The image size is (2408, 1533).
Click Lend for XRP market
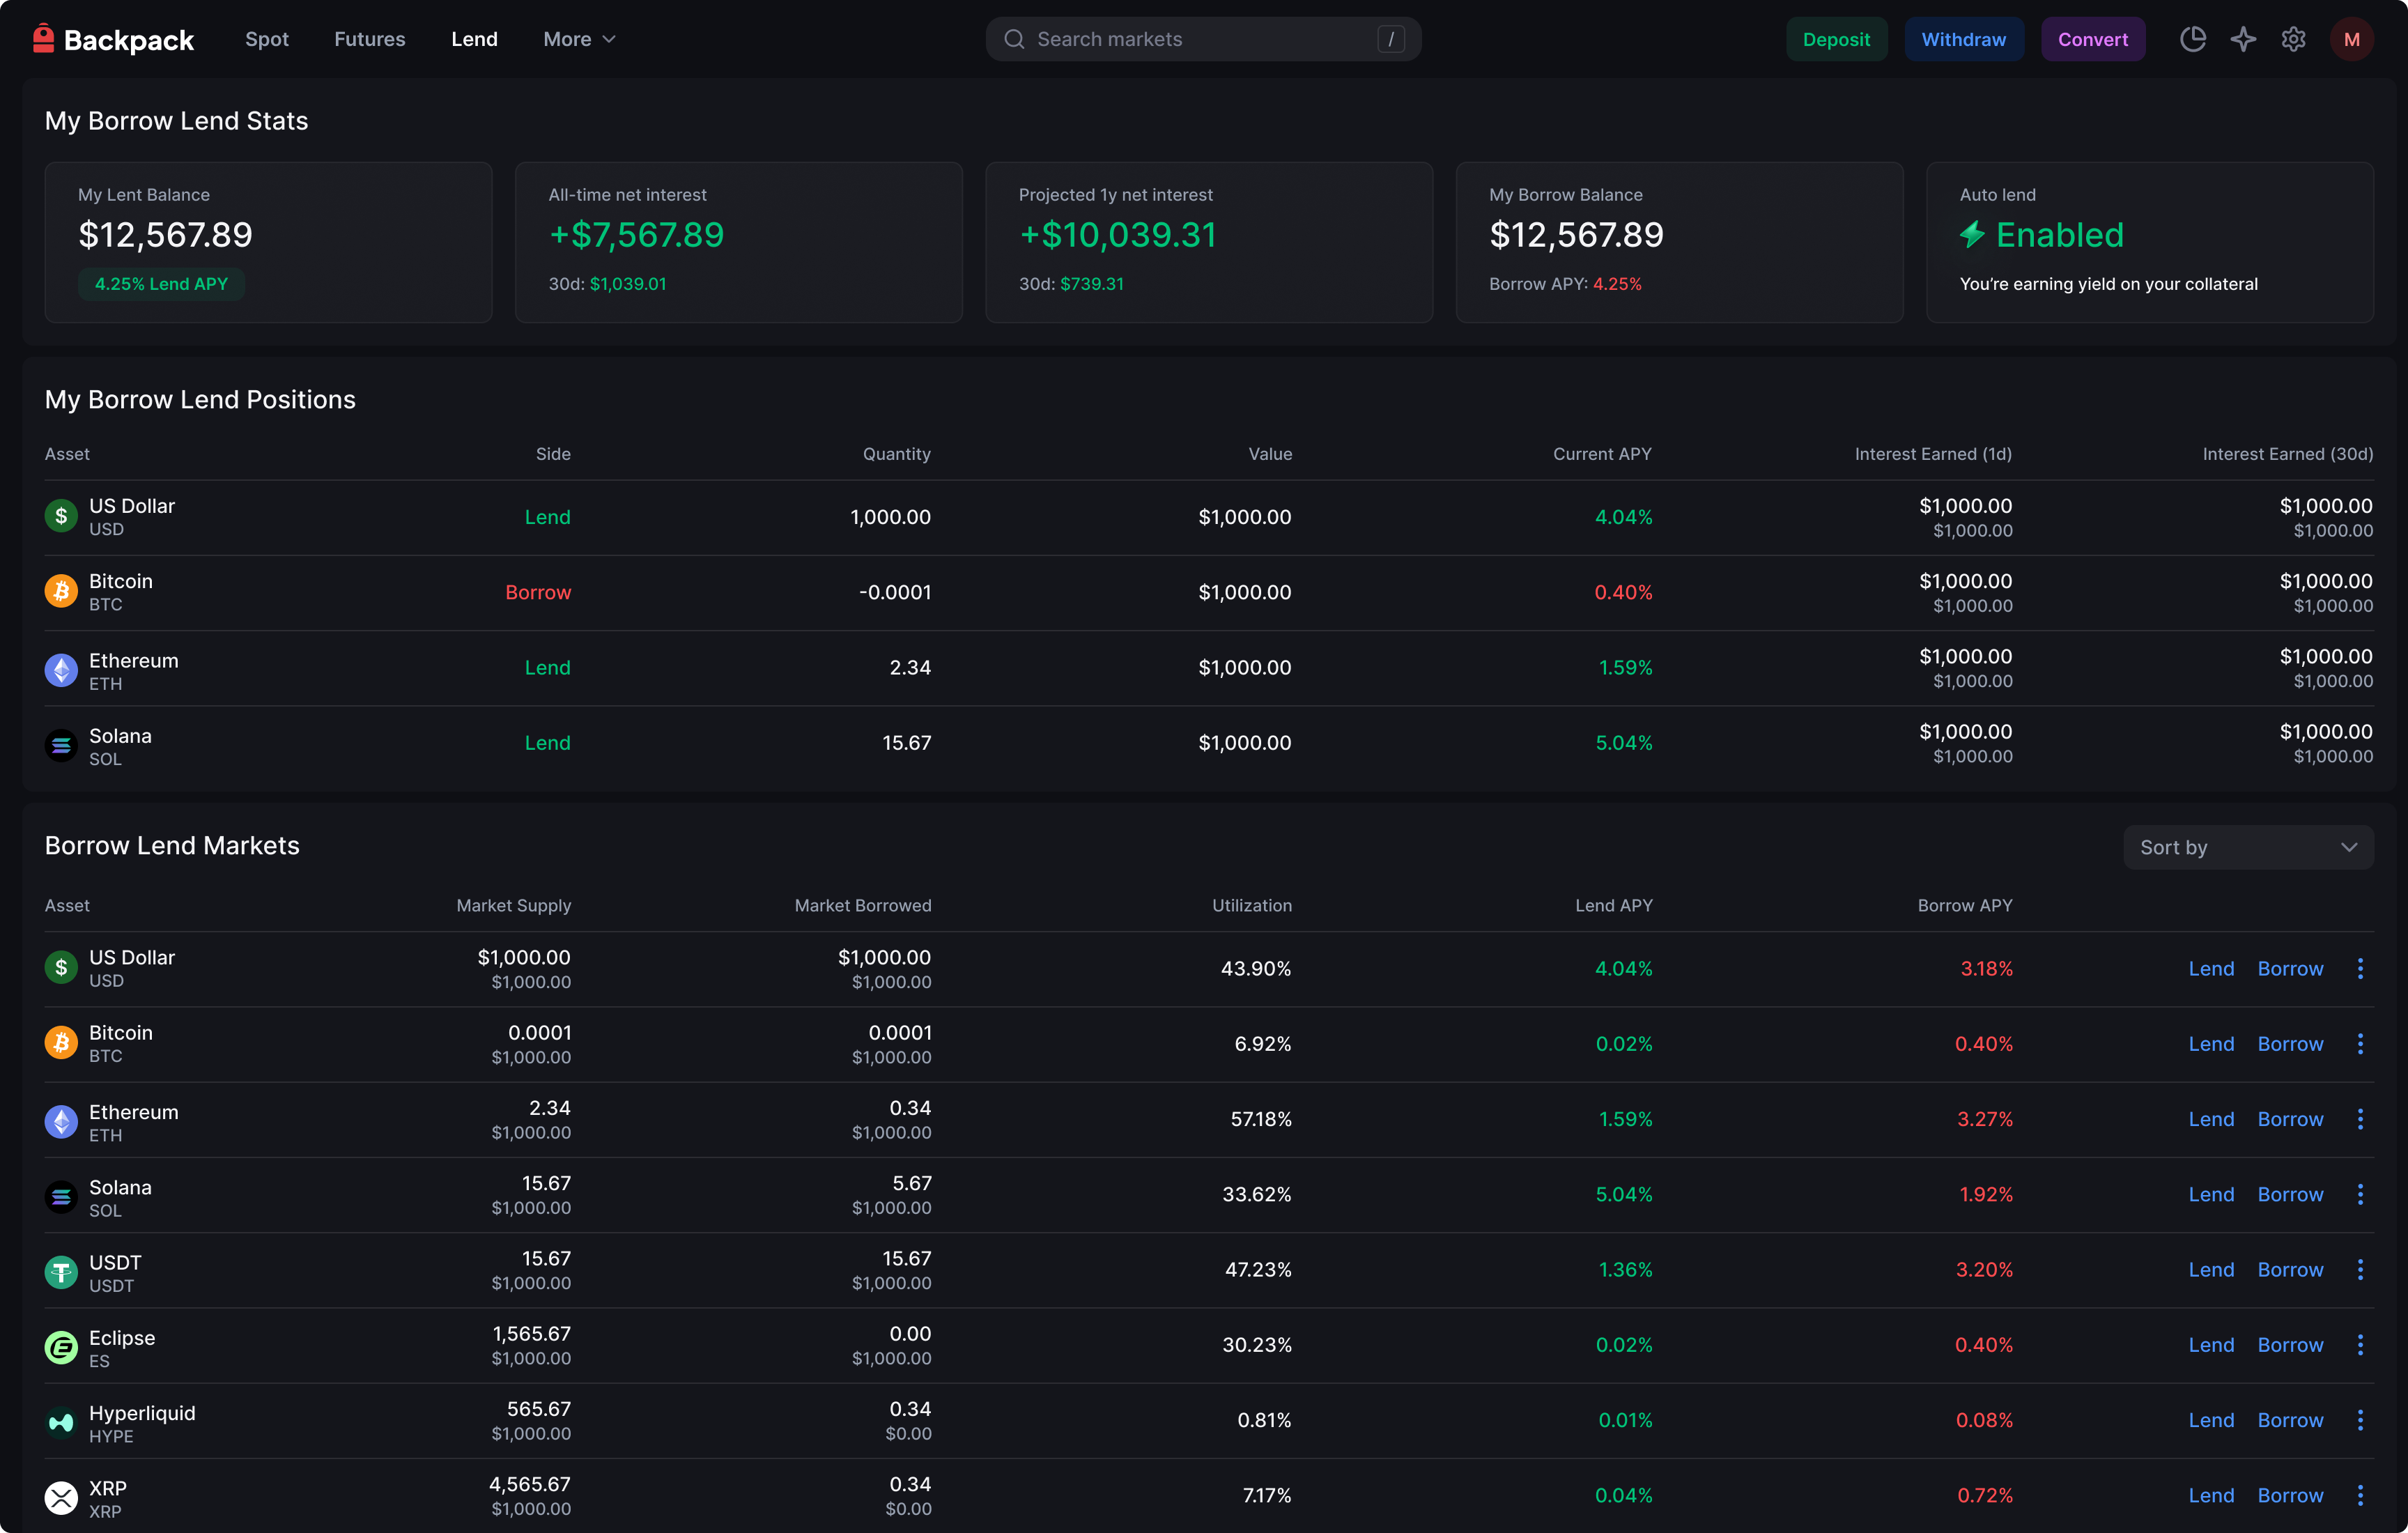click(2211, 1495)
